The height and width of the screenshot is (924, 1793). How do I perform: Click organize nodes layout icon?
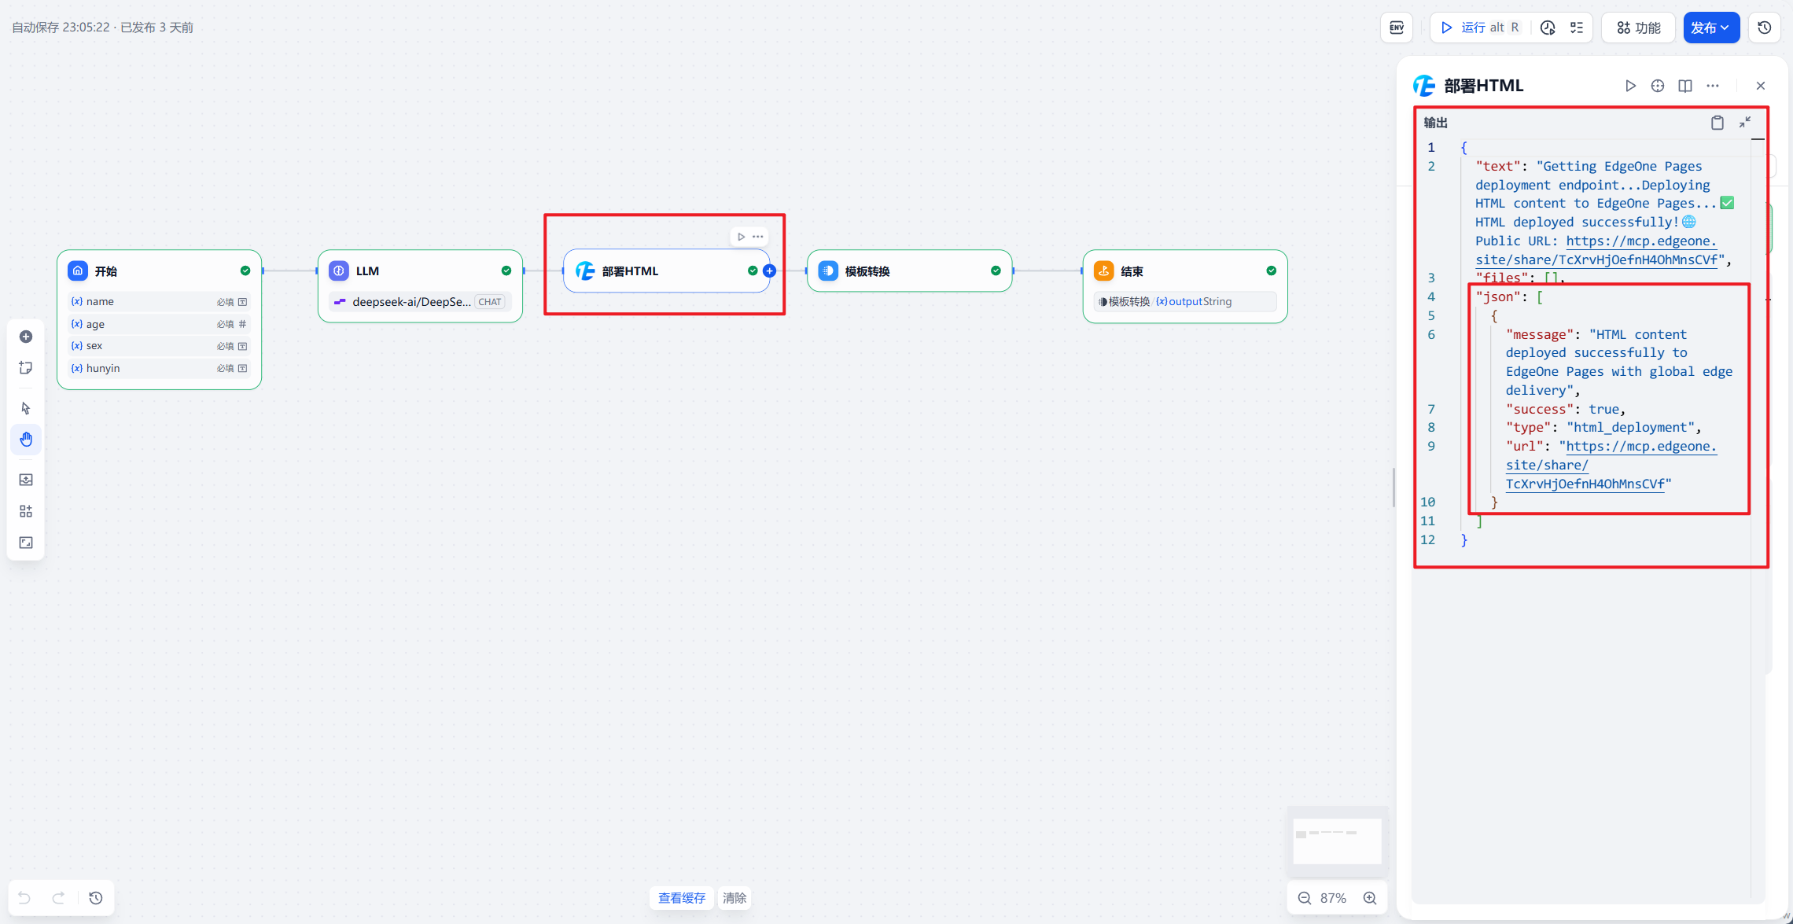point(26,511)
